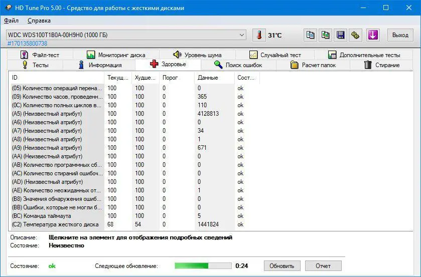Viewport: 421px width, 277px height.
Task: Open the Файл menu
Action: coord(11,21)
